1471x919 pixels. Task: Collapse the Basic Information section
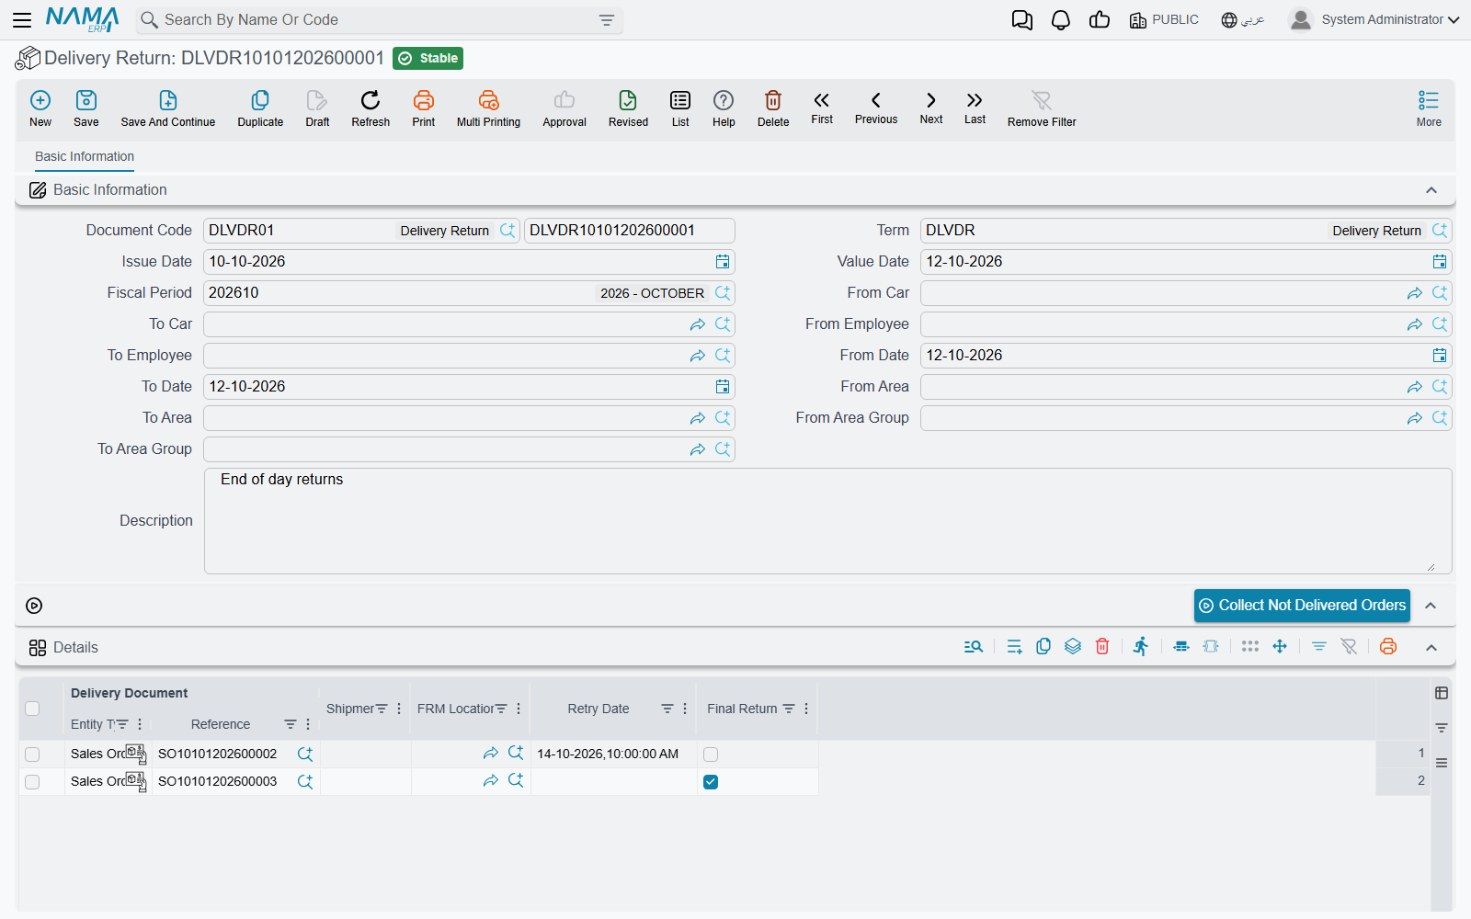tap(1431, 190)
